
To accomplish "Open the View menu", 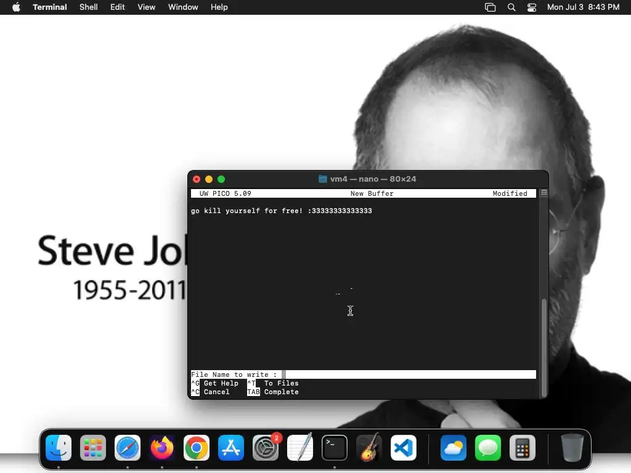I will 147,7.
